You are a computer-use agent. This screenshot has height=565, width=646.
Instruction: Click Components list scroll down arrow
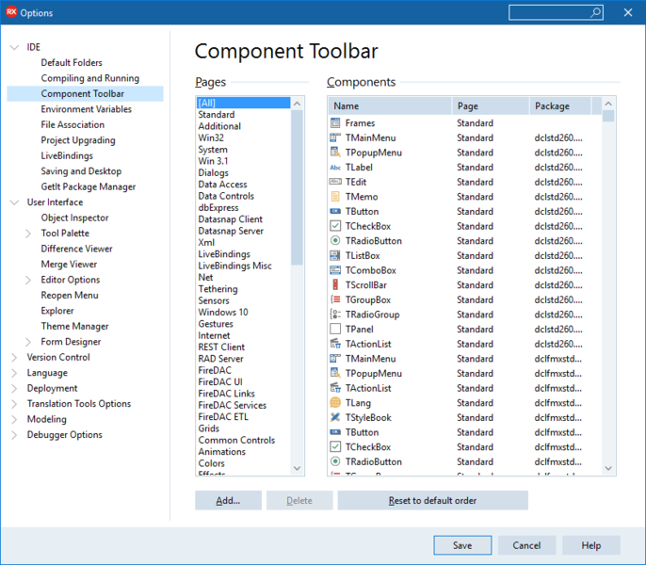click(x=608, y=469)
